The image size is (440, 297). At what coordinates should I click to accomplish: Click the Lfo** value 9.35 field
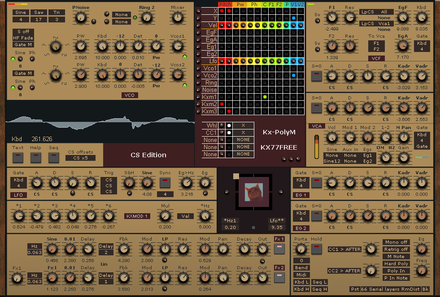click(277, 228)
